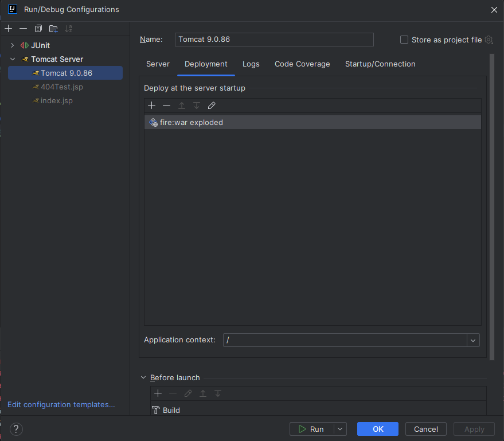
Task: Click the Tomcat Server category icon
Action: 25,59
